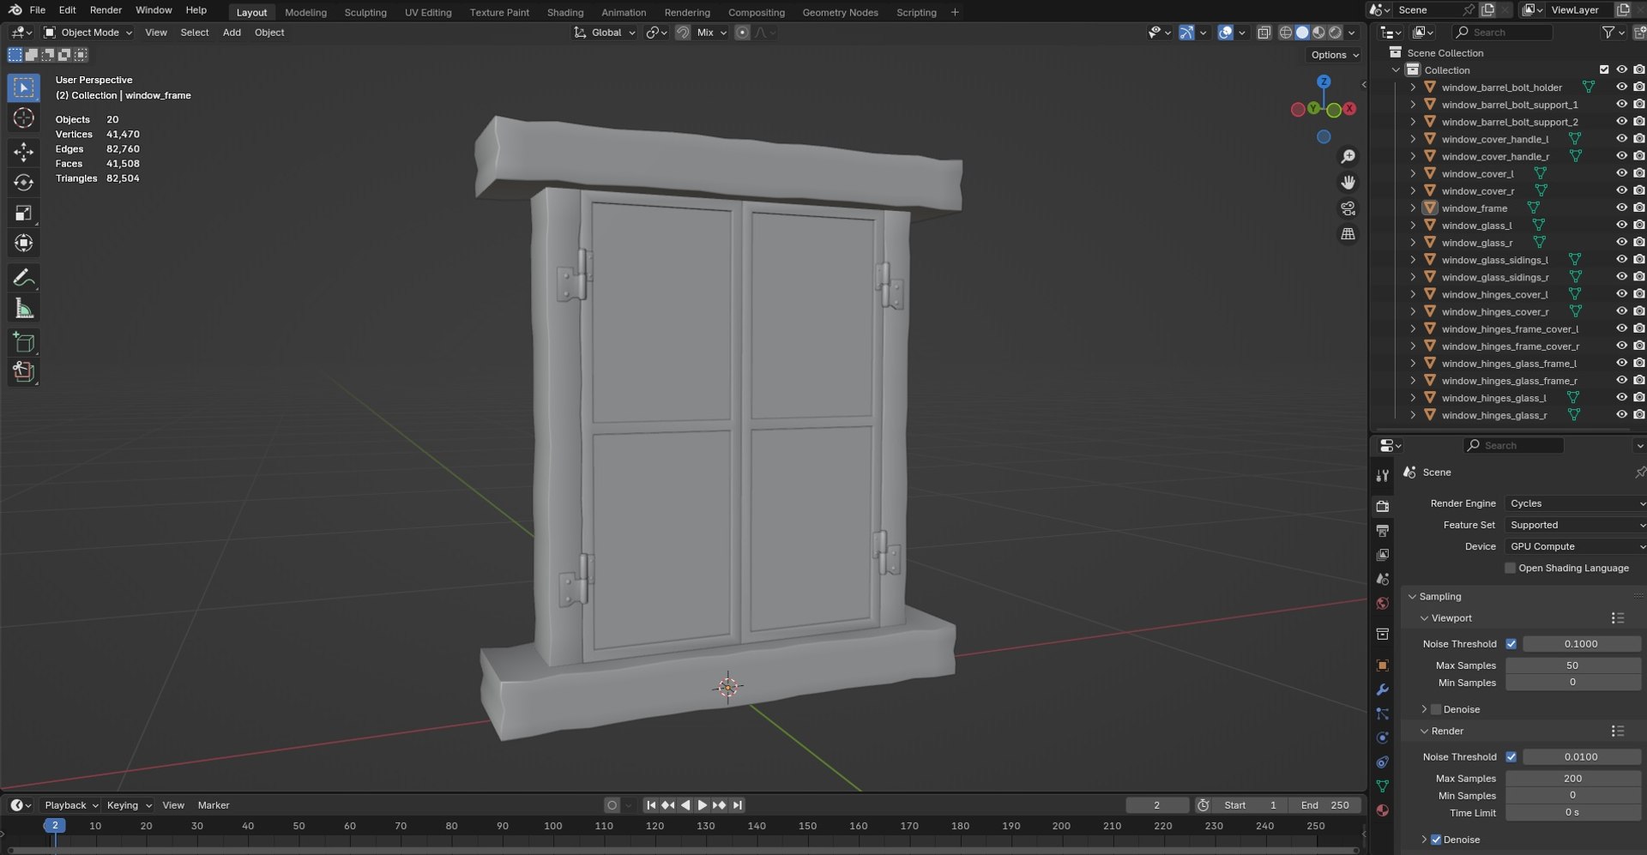Open the Options dropdown button

coord(1335,55)
